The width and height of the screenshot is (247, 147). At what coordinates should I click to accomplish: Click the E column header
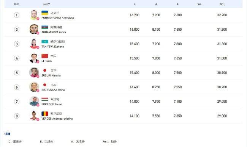tap(178, 4)
